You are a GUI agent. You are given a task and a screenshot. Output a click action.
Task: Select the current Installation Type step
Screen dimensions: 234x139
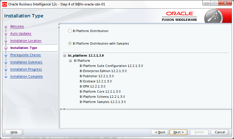(24, 48)
